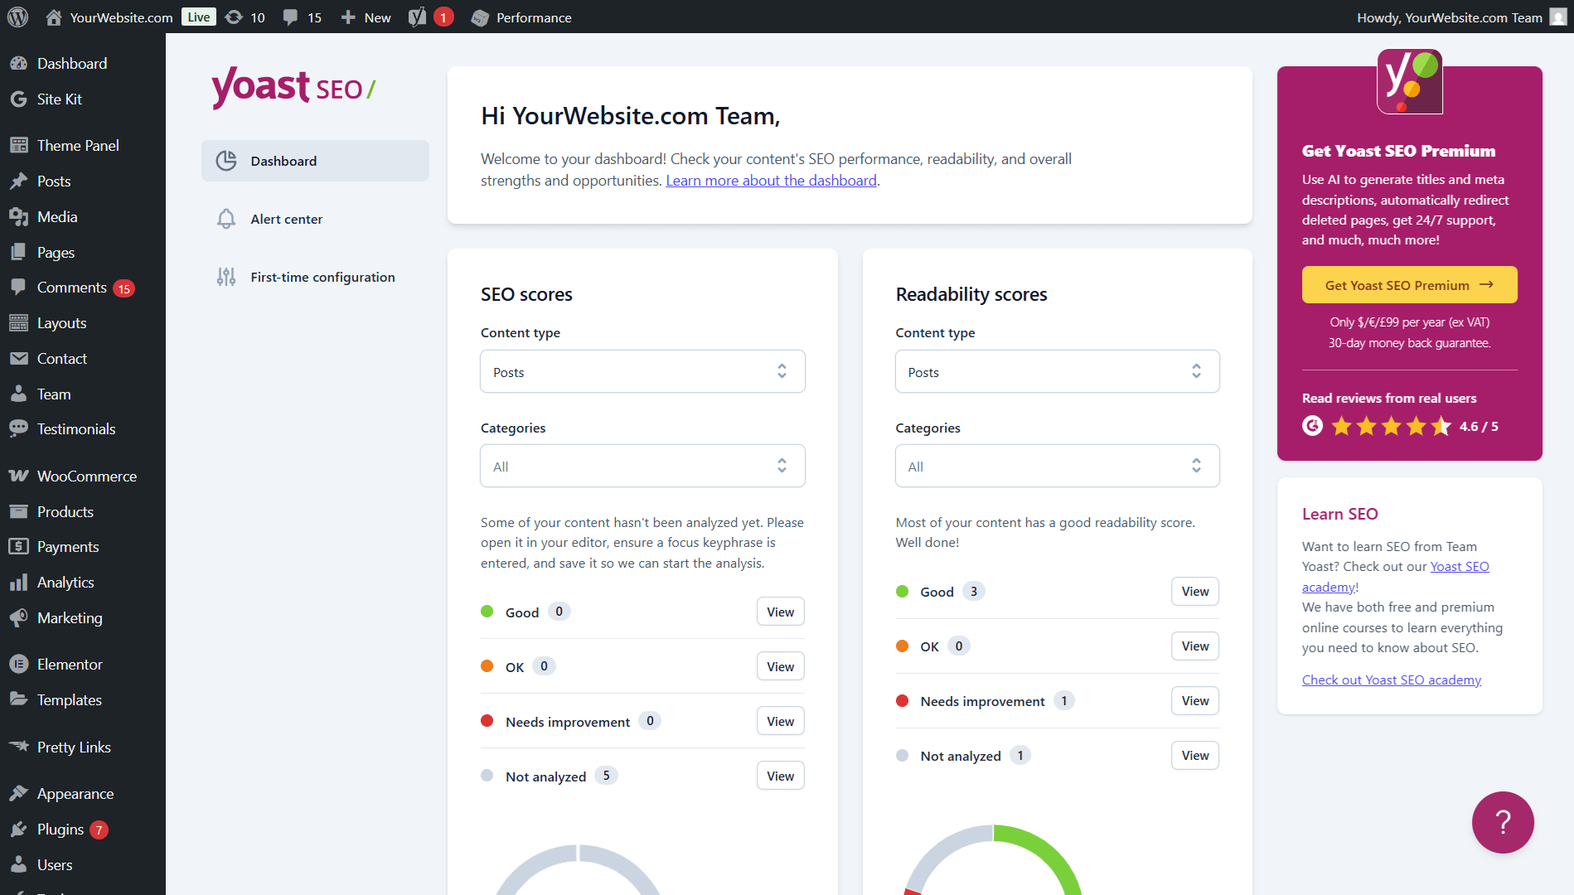
Task: Open Testimonials menu in WordPress sidebar
Action: (83, 429)
